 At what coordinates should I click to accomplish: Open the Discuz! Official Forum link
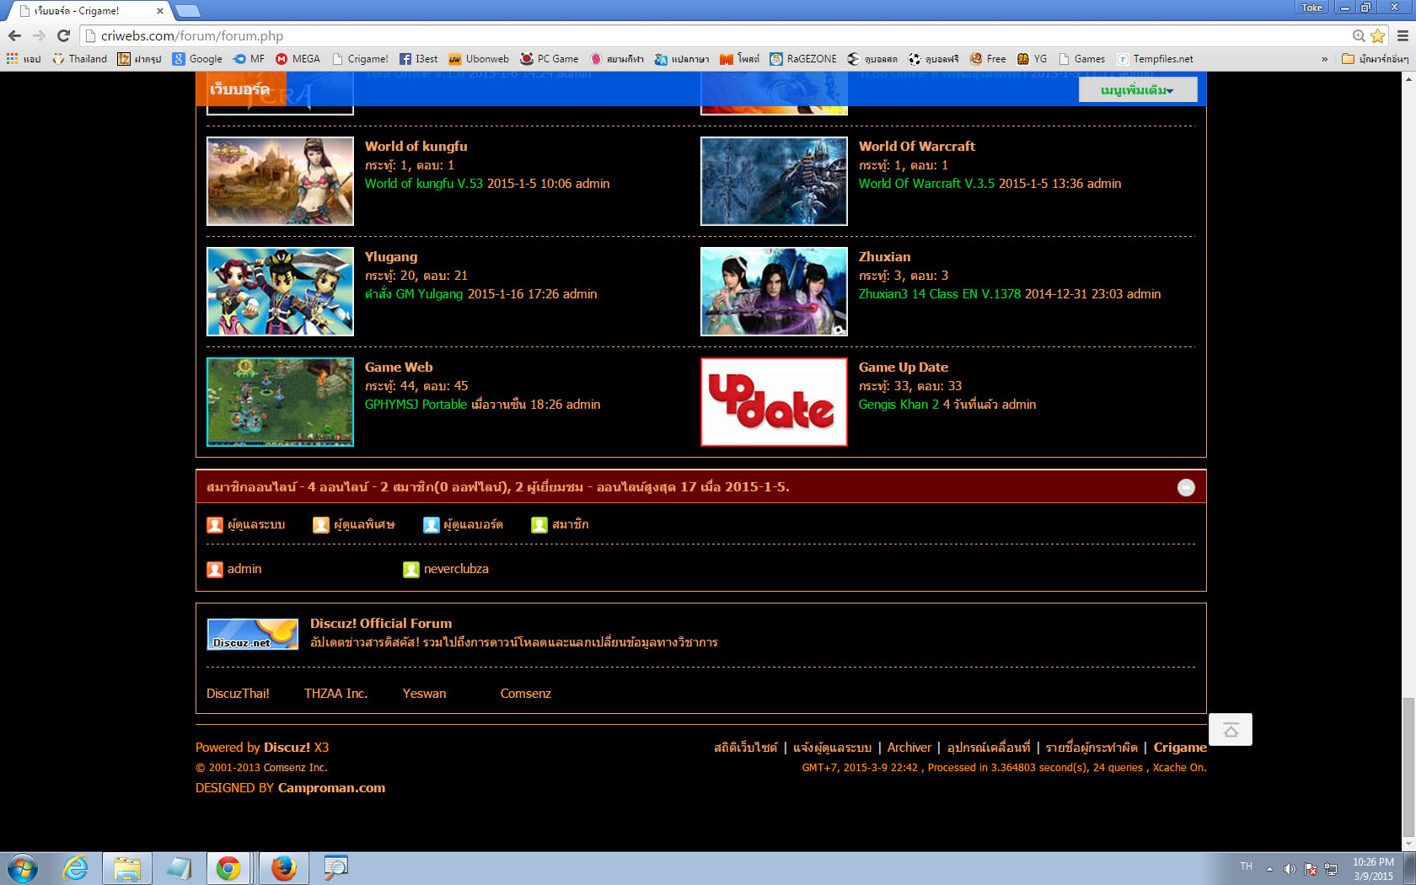tap(381, 624)
